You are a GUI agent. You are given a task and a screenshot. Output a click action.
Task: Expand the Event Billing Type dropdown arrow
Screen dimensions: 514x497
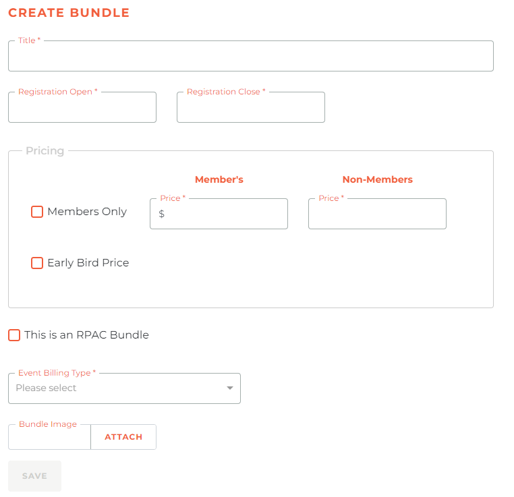(230, 388)
